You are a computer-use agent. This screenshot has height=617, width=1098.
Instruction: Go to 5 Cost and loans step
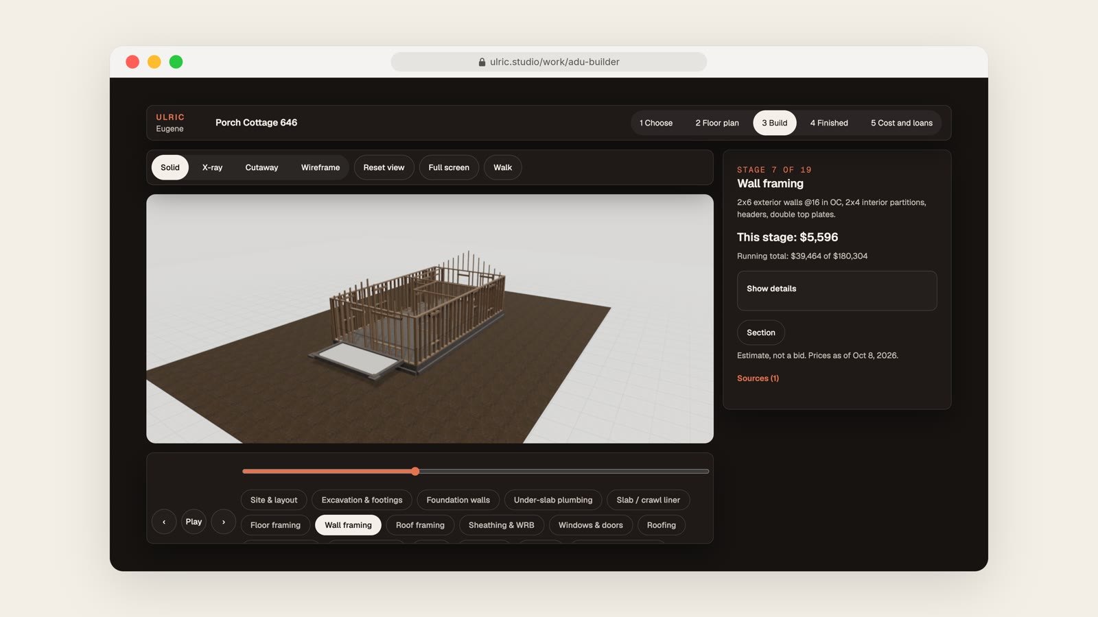coord(902,123)
